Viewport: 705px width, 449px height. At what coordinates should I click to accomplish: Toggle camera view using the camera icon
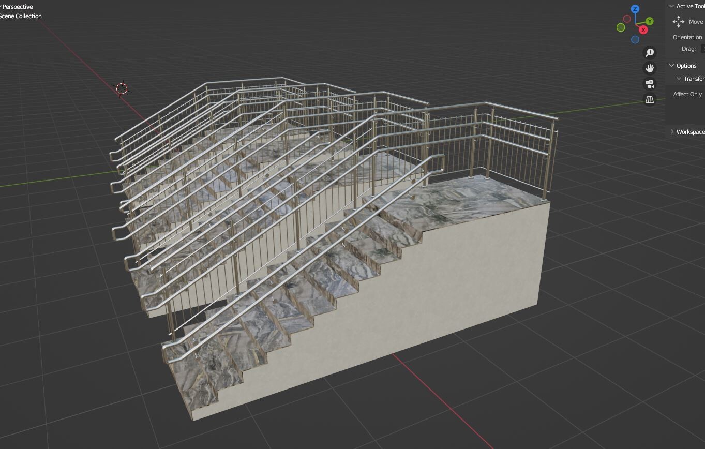650,83
